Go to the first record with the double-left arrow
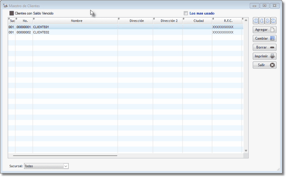286x177 pixels. tap(256, 21)
